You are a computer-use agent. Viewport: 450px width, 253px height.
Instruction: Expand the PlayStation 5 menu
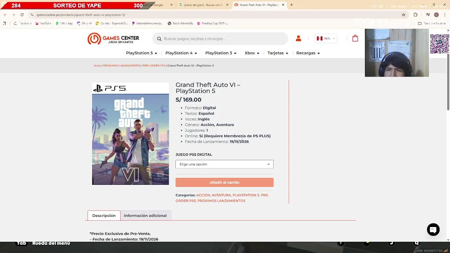(141, 53)
